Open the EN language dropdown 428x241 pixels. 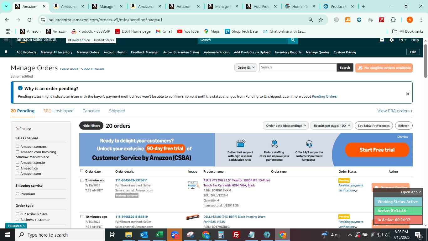point(402,40)
